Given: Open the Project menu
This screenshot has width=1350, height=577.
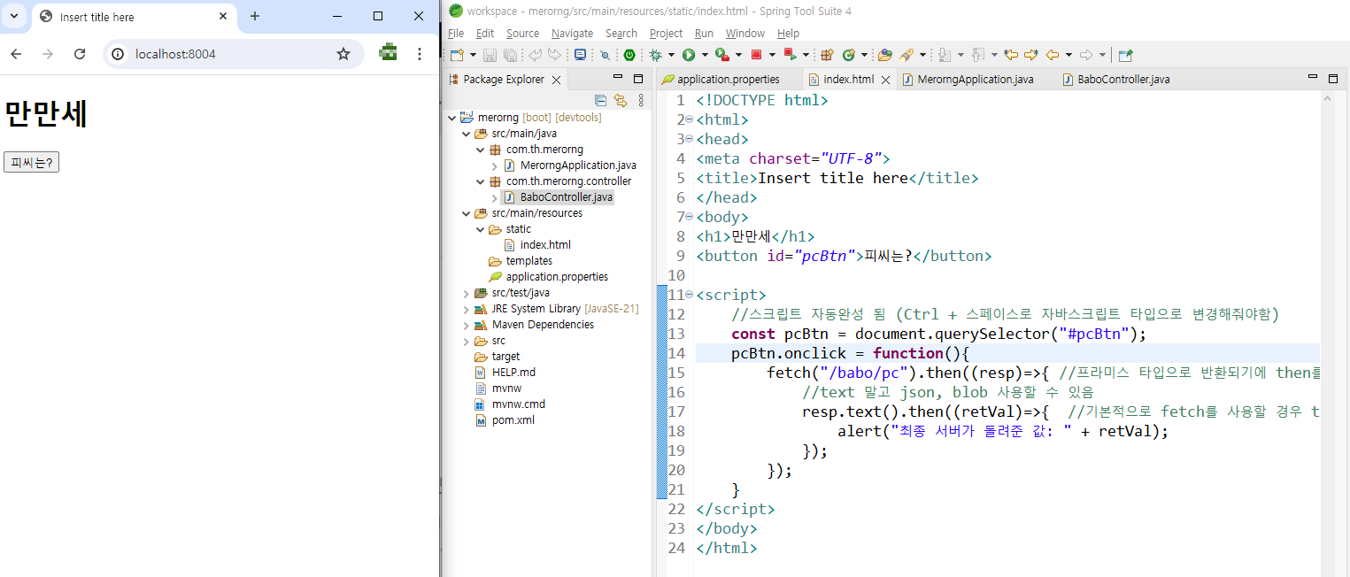Looking at the screenshot, I should point(666,33).
